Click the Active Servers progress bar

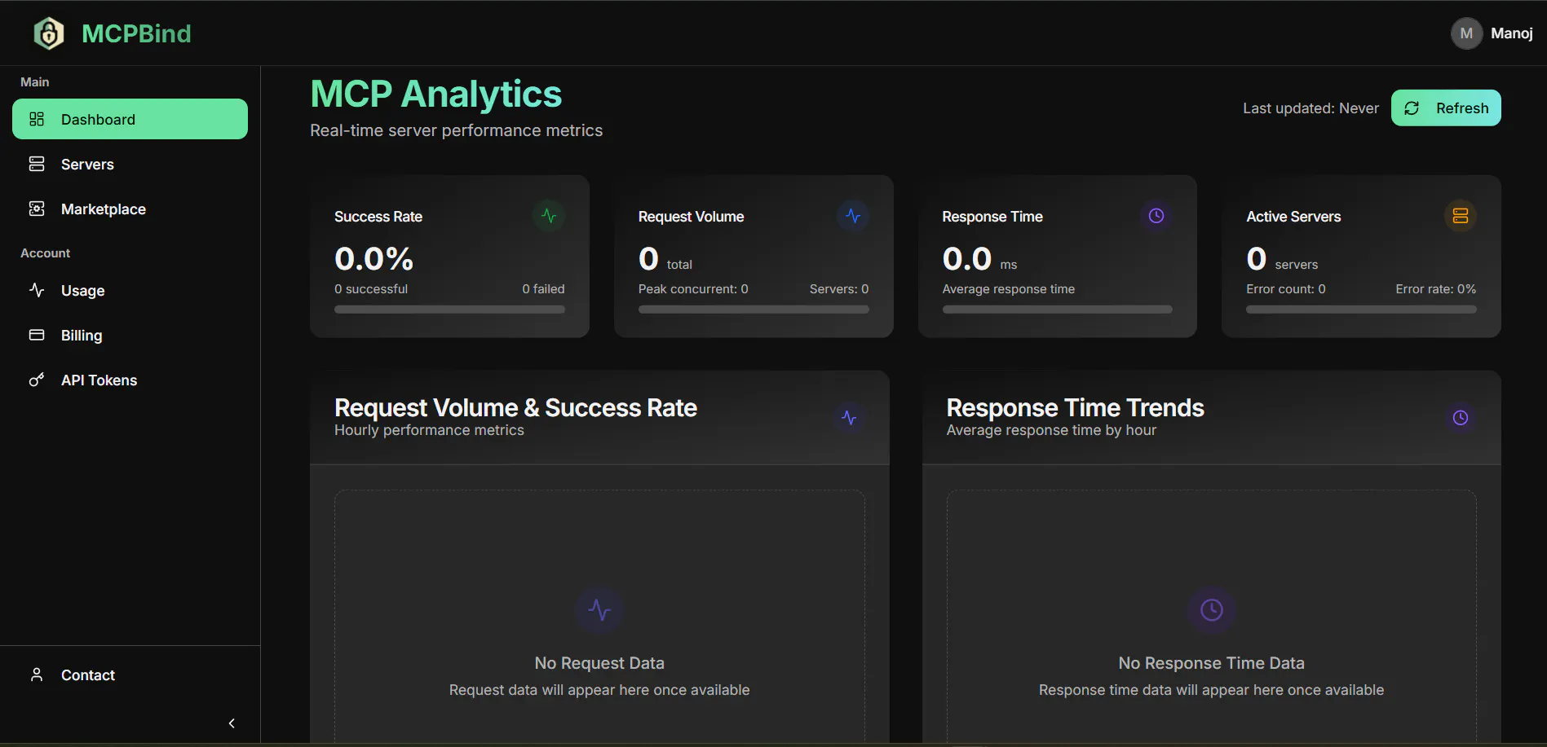click(1361, 310)
